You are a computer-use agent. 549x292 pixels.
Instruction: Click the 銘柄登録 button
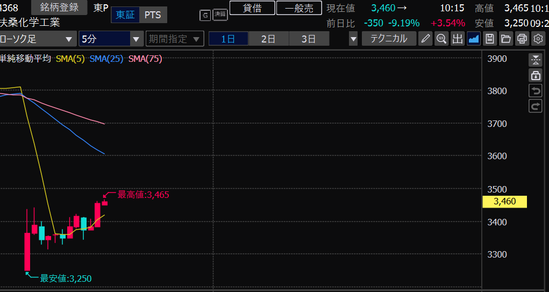[x=59, y=7]
